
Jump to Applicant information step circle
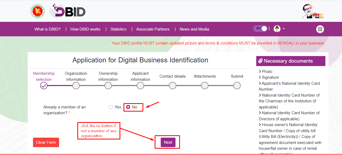(x=140, y=86)
